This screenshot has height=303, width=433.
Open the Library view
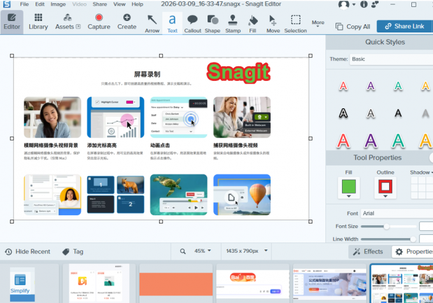[x=38, y=22]
